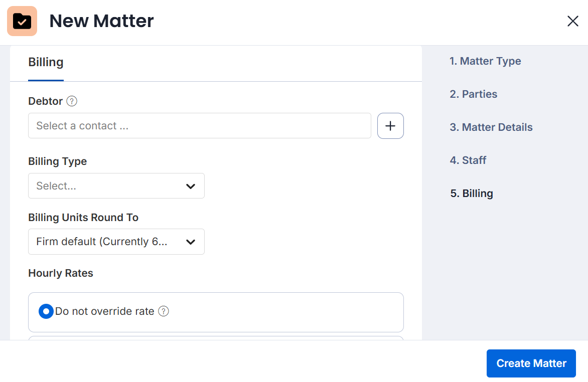Go to step 1 Matter Type
The image size is (588, 382).
[x=485, y=61]
